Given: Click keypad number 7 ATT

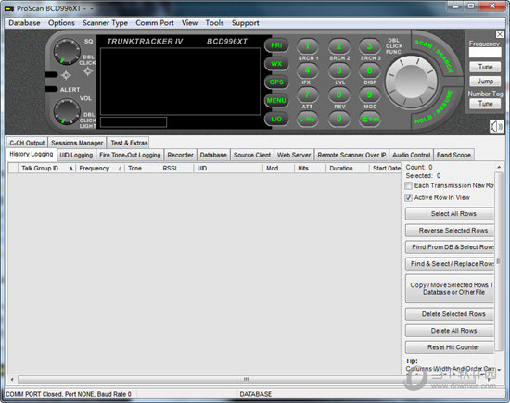Looking at the screenshot, I should point(307,94).
